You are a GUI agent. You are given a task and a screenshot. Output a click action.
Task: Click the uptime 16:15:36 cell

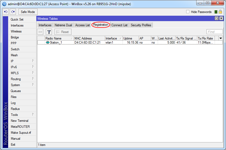[x=131, y=43]
